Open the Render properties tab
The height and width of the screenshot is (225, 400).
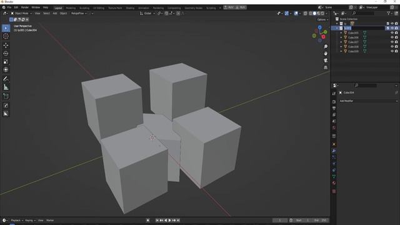[x=334, y=102]
